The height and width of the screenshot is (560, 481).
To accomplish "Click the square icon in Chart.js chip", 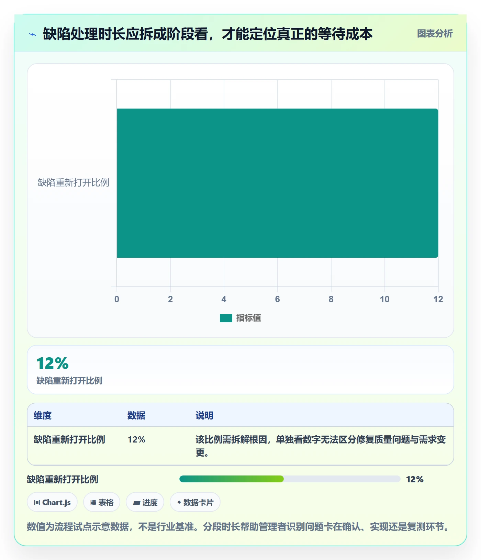I will click(37, 503).
